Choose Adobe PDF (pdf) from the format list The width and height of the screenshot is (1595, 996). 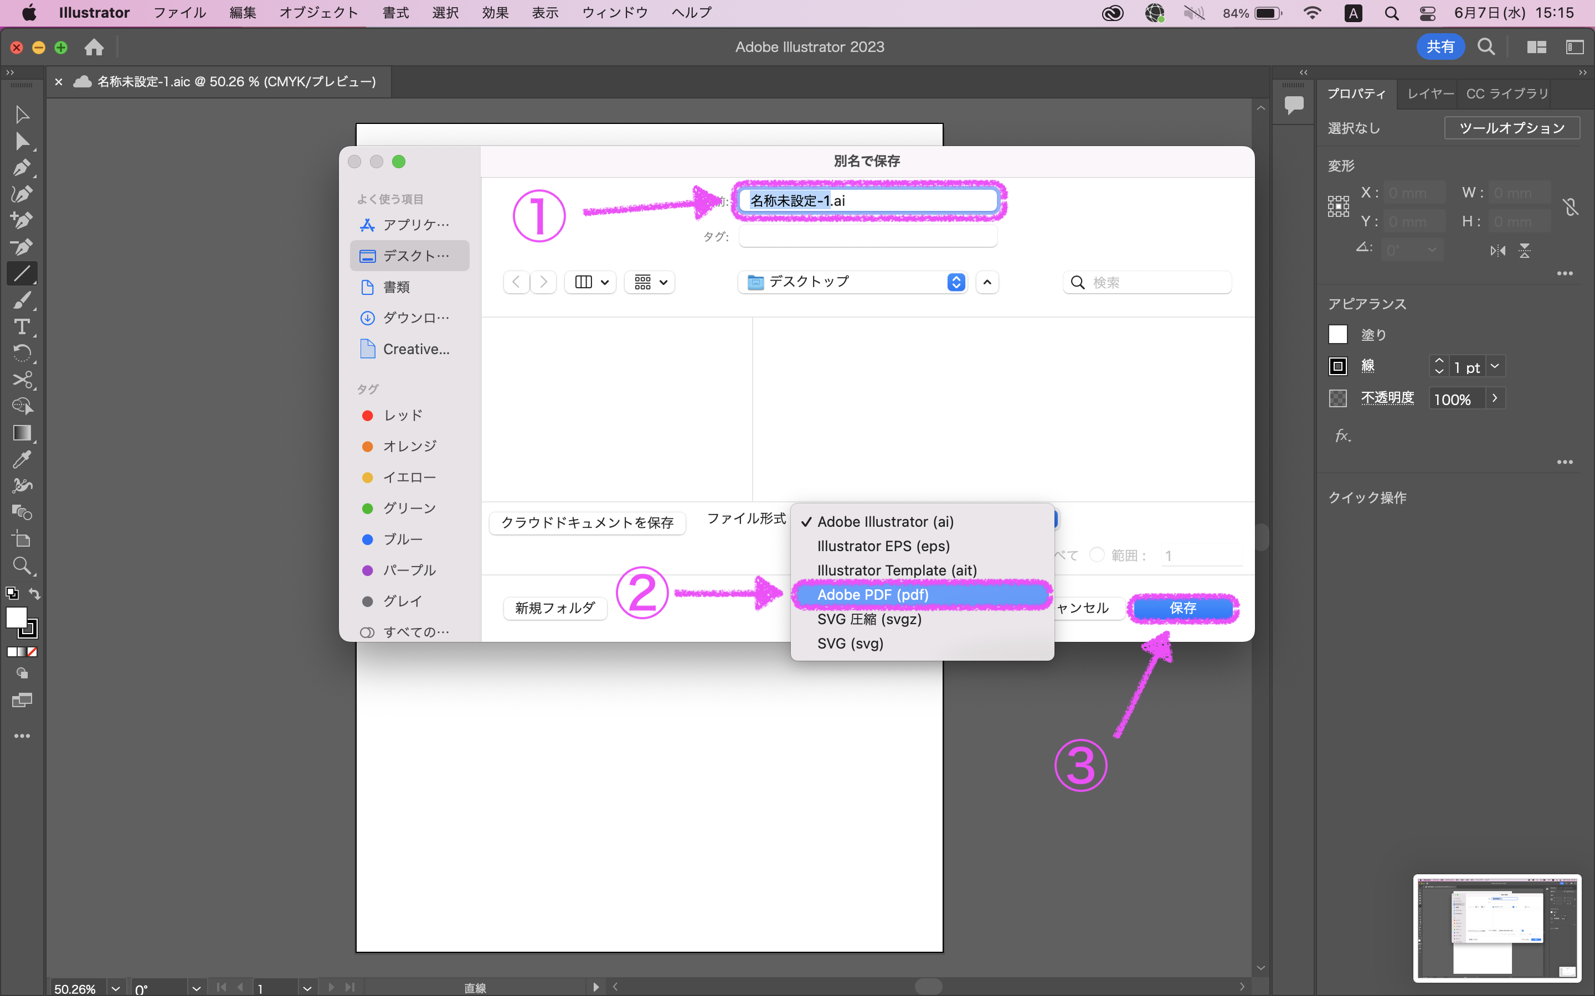click(x=873, y=595)
